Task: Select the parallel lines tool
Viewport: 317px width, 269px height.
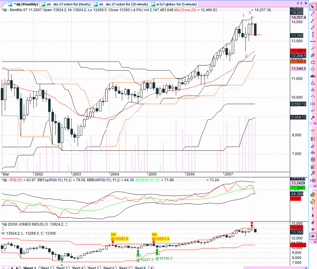Action: 313,48
